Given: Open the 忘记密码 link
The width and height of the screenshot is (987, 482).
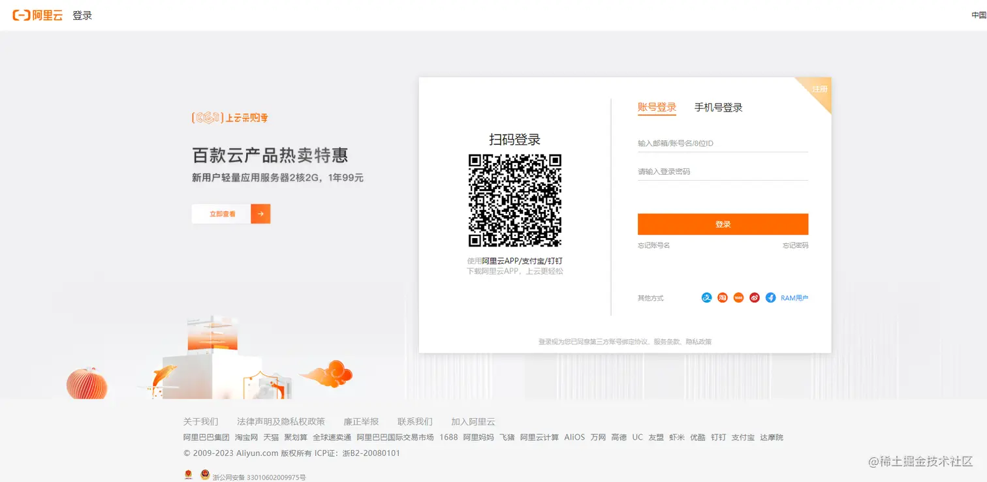Looking at the screenshot, I should (x=796, y=245).
